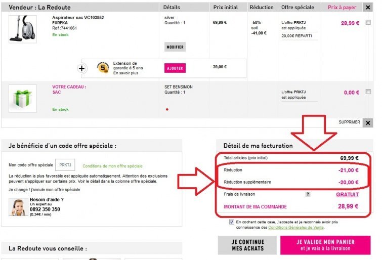382x260 pixels.
Task: Click Je continue mes achats button
Action: [247, 245]
